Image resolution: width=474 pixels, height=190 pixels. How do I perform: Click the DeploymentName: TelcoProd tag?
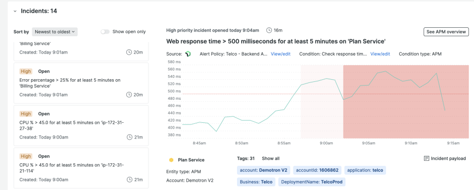[x=312, y=182]
